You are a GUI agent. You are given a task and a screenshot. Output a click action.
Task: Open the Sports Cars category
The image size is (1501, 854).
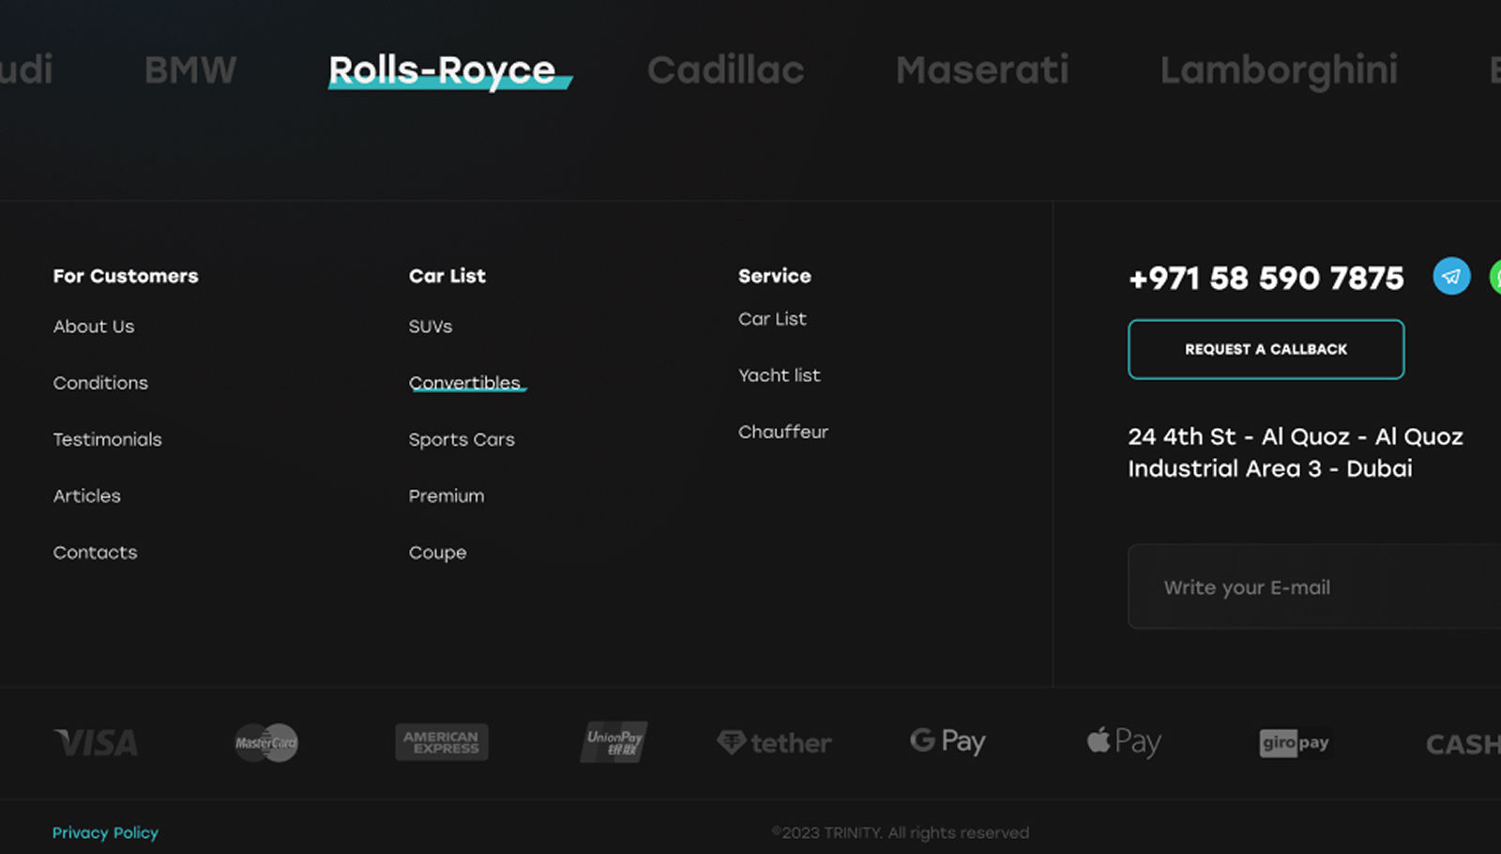[462, 439]
